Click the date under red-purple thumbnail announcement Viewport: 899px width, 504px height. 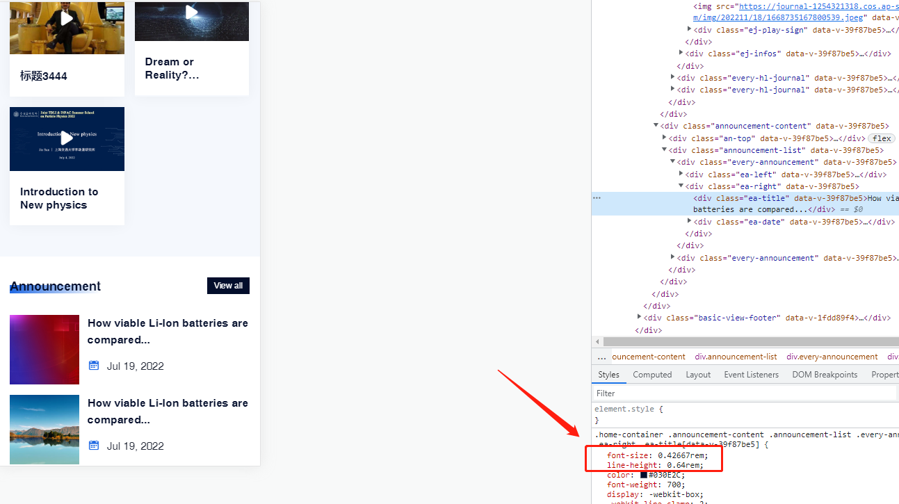tap(136, 366)
